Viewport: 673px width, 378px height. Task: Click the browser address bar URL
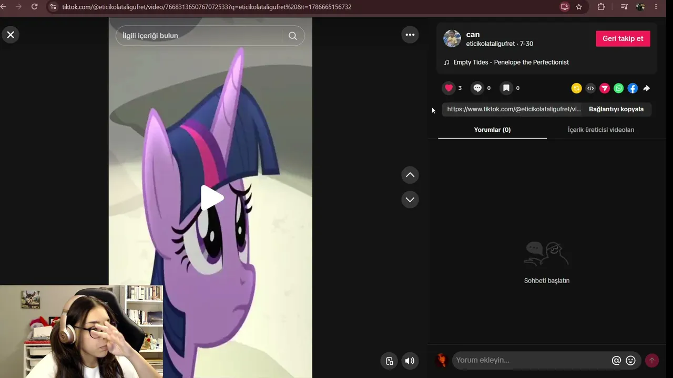(207, 7)
